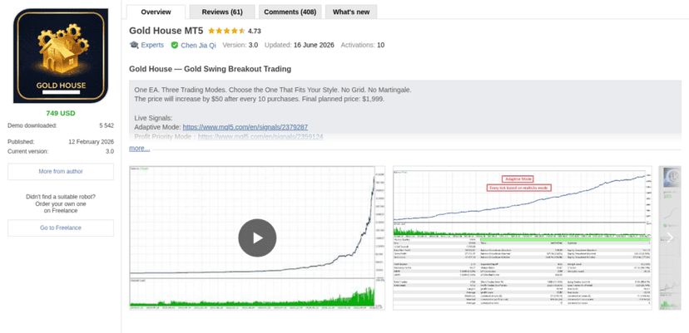689x333 pixels.
Task: Click the Updated: 16 June 2026 text
Action: coord(300,45)
